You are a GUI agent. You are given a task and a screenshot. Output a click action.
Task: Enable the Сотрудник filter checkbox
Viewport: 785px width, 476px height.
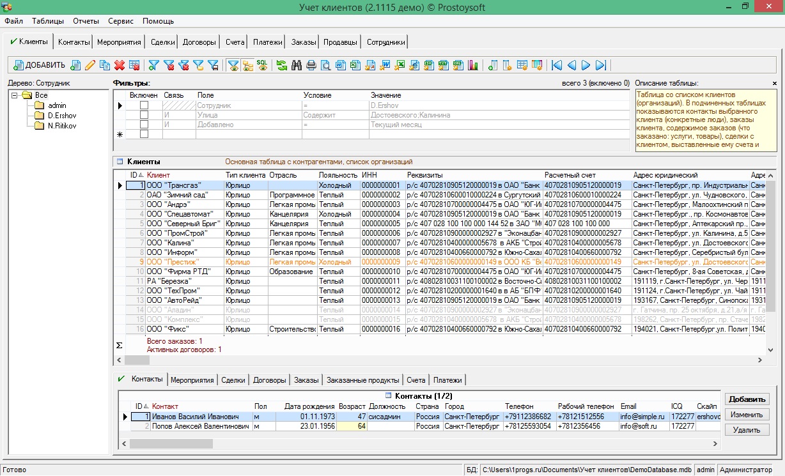tap(144, 105)
